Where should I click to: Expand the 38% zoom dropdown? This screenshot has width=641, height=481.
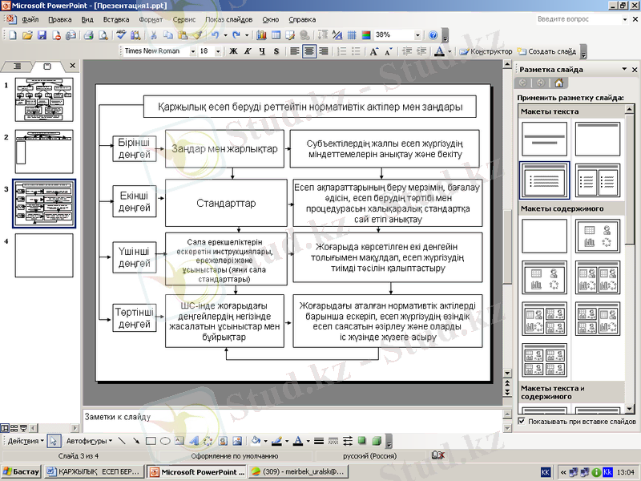(417, 35)
